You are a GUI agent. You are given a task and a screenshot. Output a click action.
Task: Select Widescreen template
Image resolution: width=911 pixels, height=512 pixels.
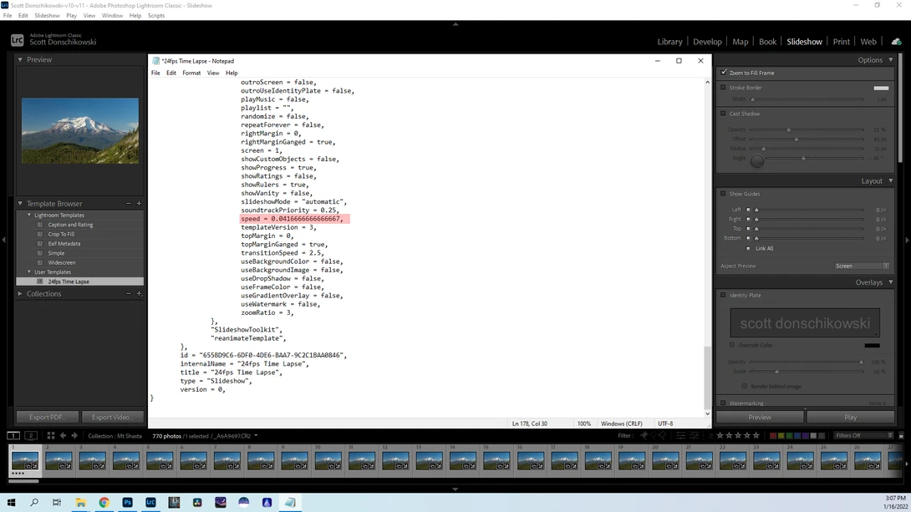62,262
